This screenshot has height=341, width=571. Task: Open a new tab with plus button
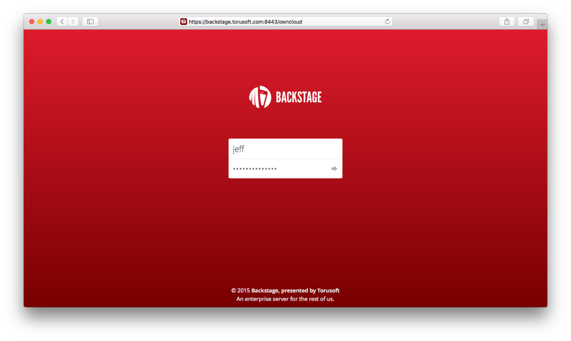[x=542, y=24]
